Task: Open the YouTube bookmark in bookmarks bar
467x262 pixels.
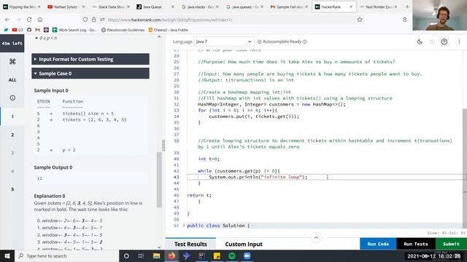Action: [18, 30]
